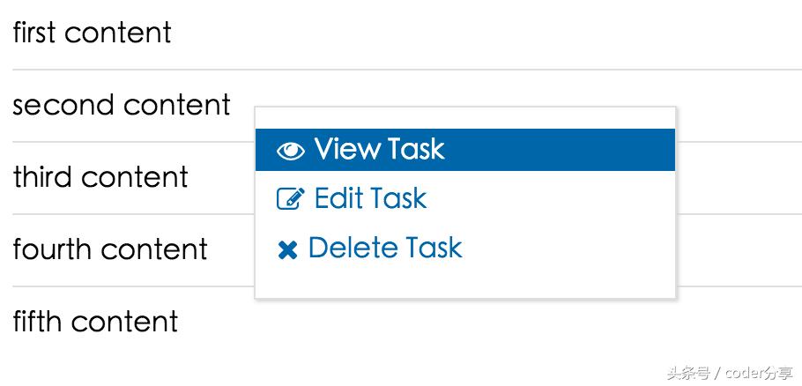Screen dimensions: 802x386
Task: Select the "fifth content" list item
Action: (95, 322)
